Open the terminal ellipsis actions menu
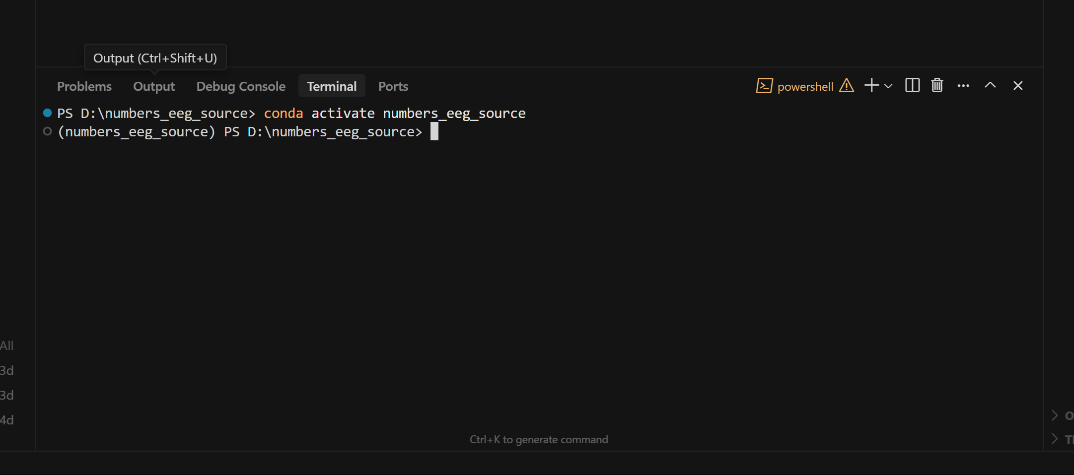The height and width of the screenshot is (475, 1074). (x=963, y=85)
